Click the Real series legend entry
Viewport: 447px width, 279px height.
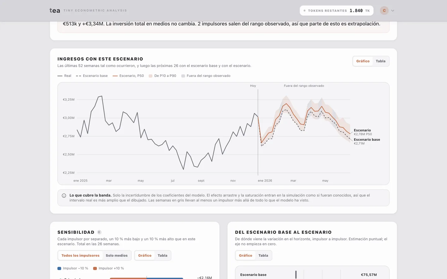click(x=64, y=76)
